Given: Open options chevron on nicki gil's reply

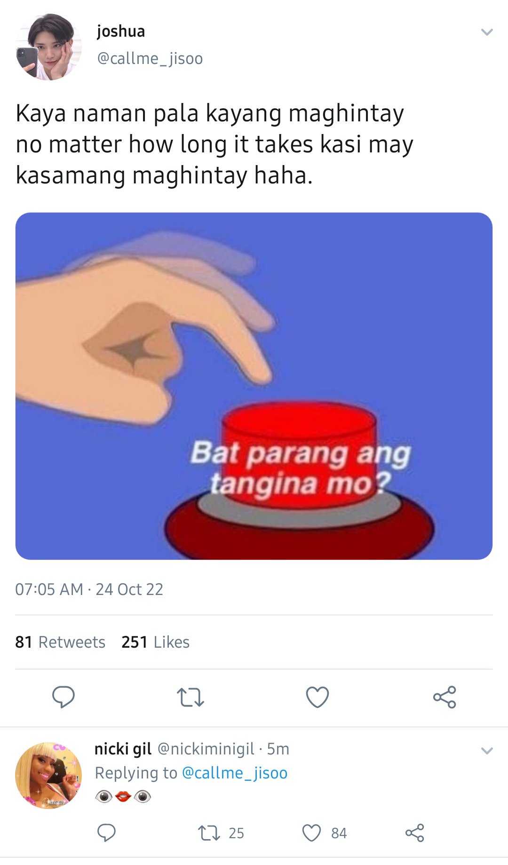Looking at the screenshot, I should click(487, 751).
